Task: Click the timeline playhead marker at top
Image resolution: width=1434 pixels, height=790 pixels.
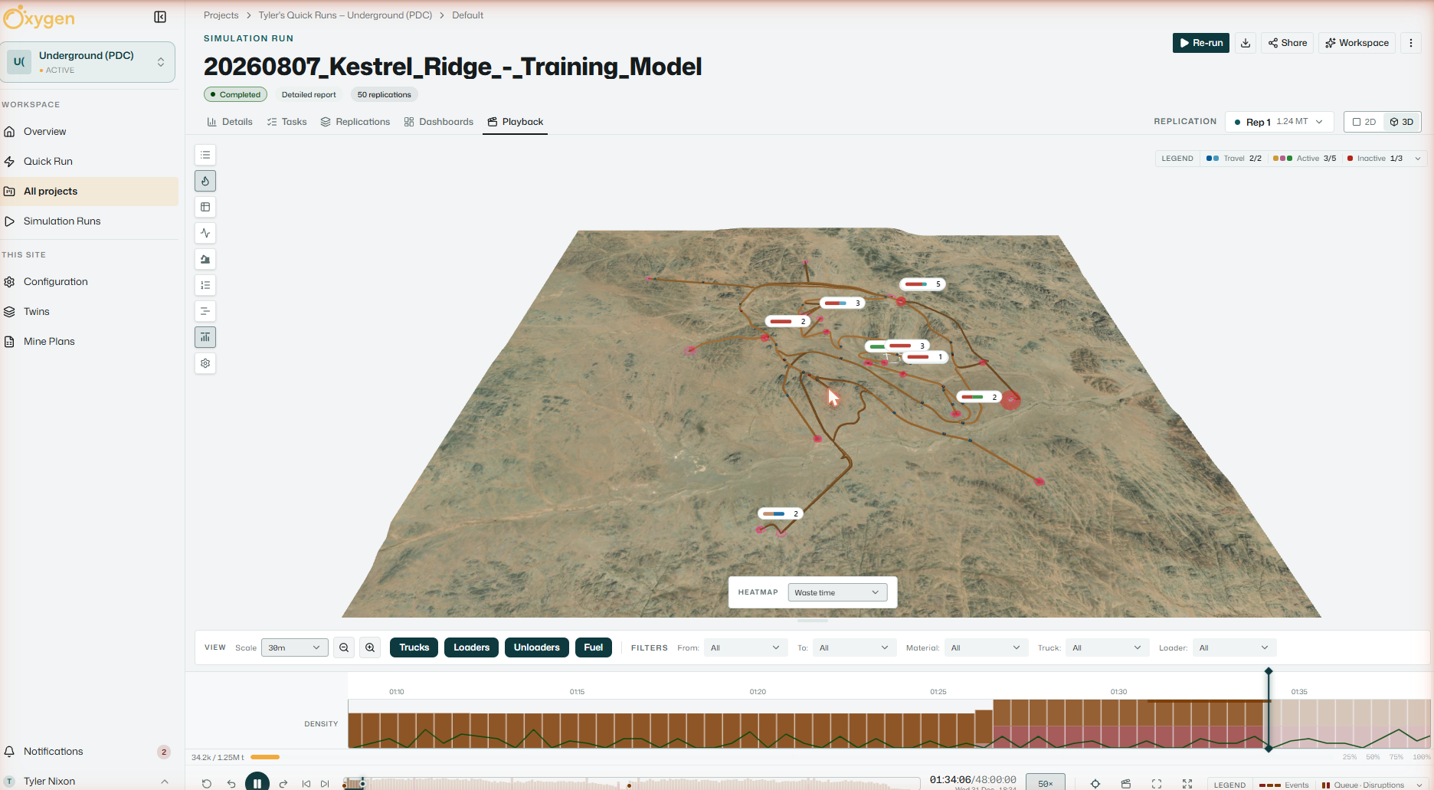Action: coord(1269,671)
